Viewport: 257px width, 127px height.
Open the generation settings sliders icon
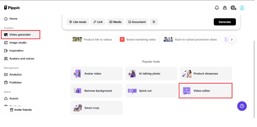pyautogui.click(x=154, y=22)
